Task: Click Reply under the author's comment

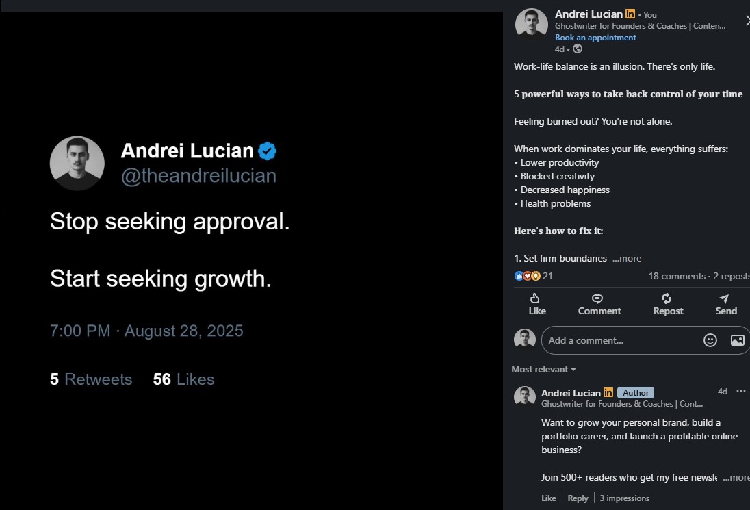Action: (x=578, y=498)
